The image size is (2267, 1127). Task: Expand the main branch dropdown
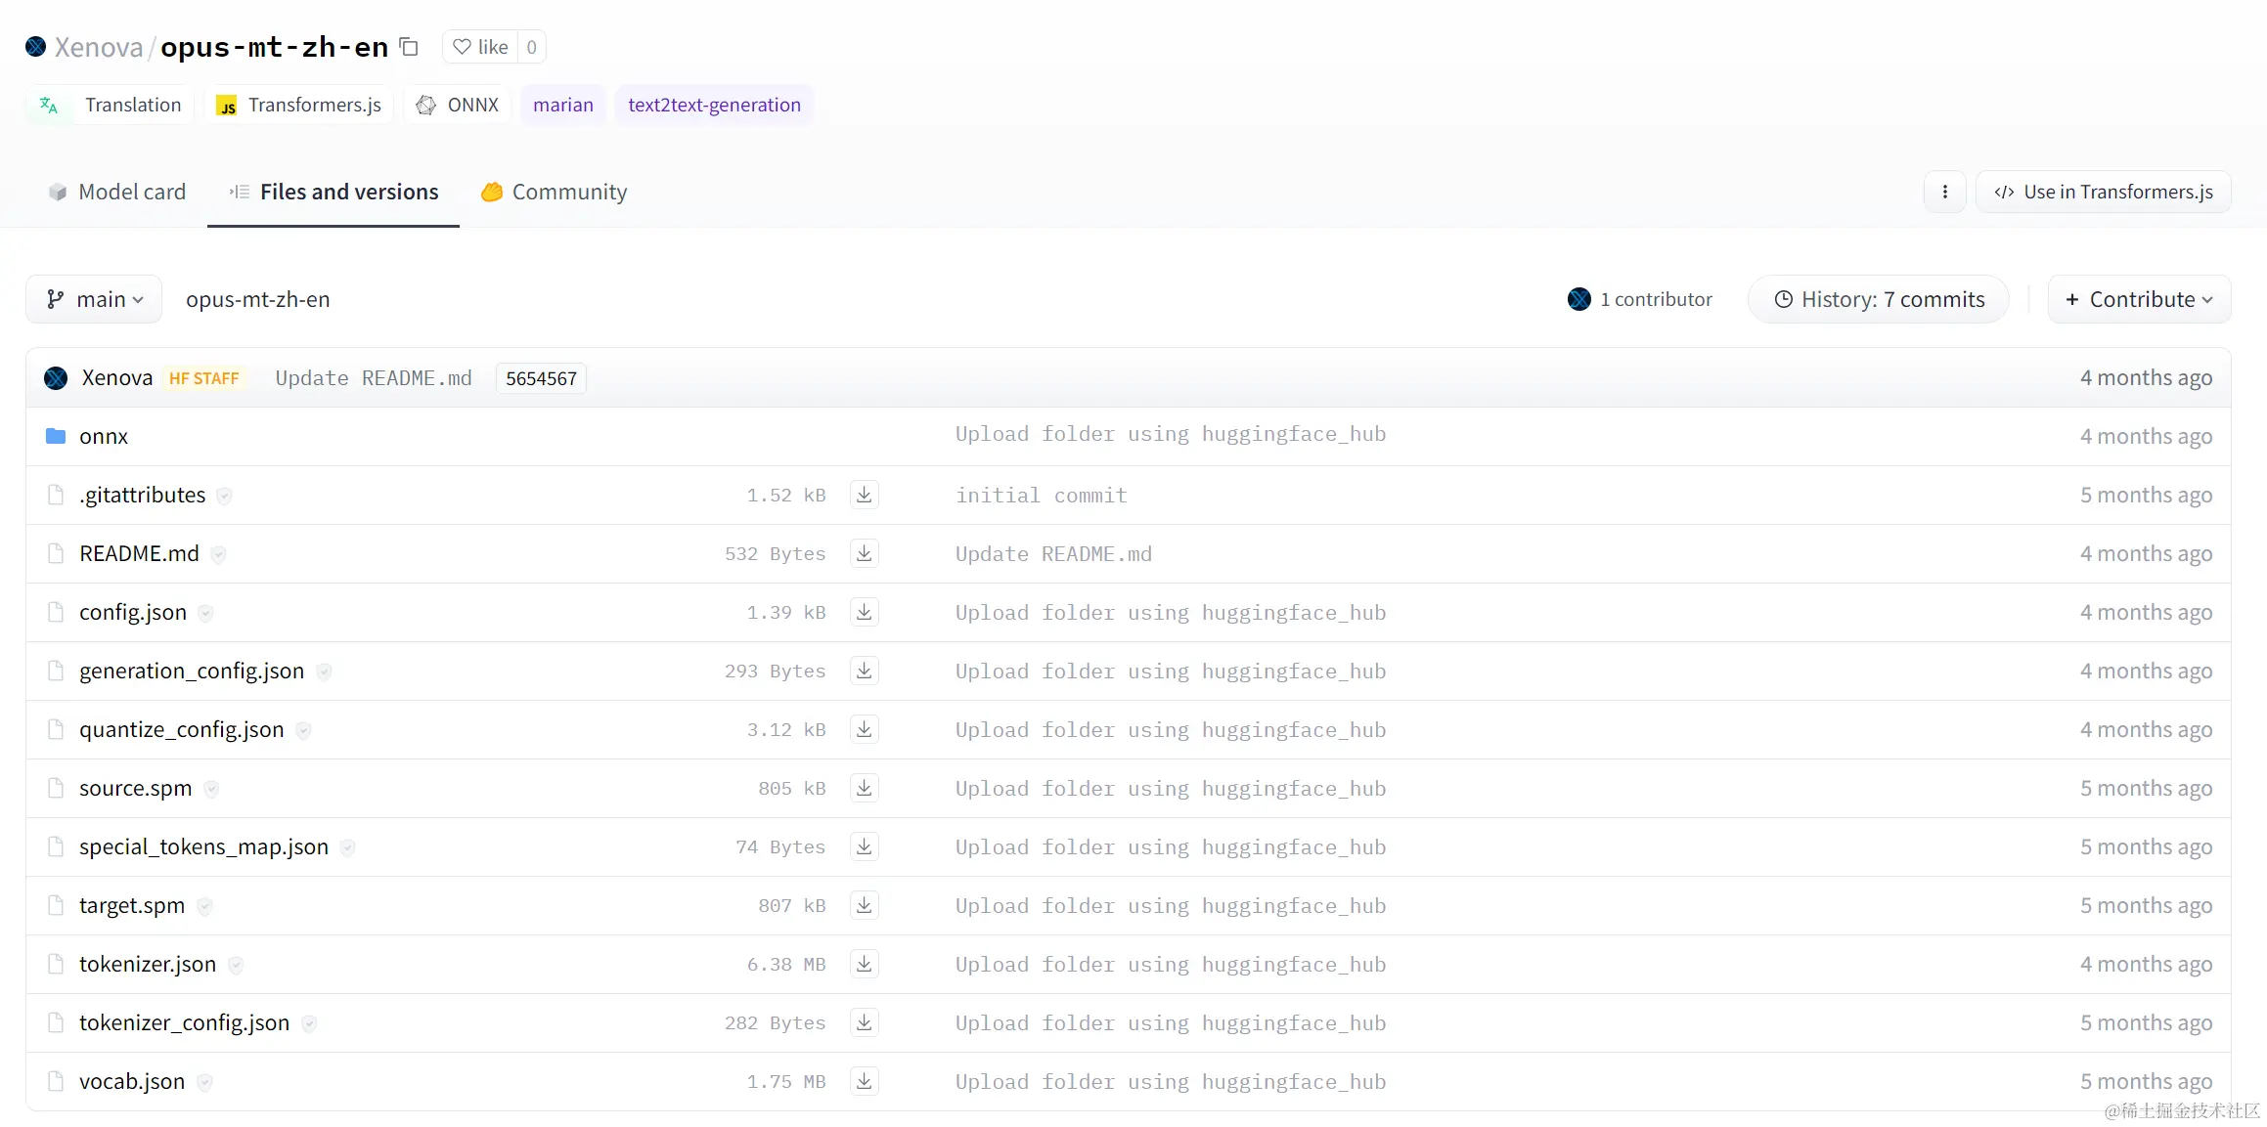point(94,299)
